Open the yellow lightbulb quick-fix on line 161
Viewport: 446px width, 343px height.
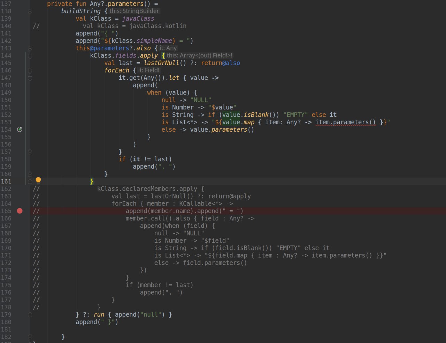coord(38,180)
